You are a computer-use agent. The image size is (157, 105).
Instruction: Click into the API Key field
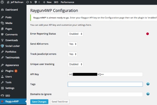pyautogui.click(x=105, y=74)
